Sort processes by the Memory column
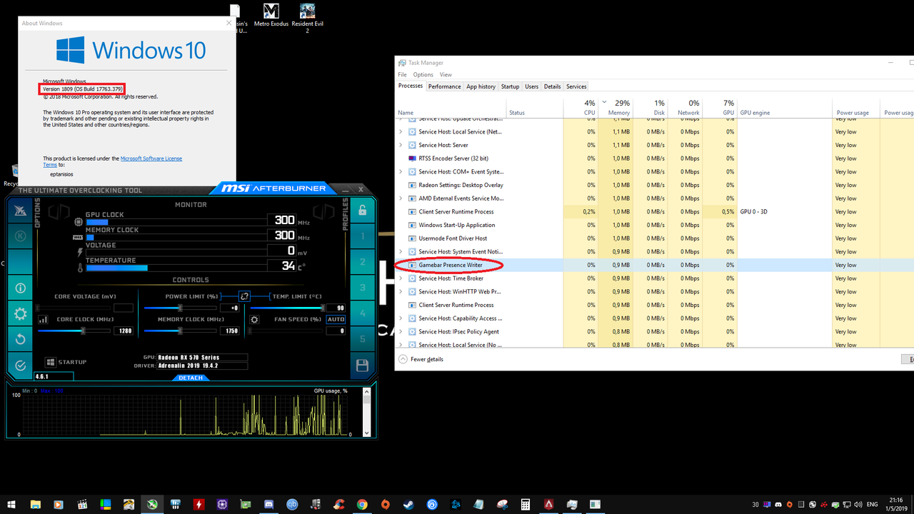Image resolution: width=914 pixels, height=514 pixels. click(x=615, y=108)
